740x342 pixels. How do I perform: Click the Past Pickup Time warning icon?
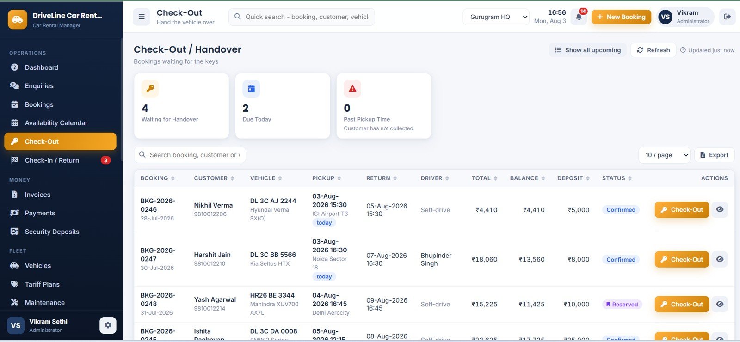tap(352, 89)
